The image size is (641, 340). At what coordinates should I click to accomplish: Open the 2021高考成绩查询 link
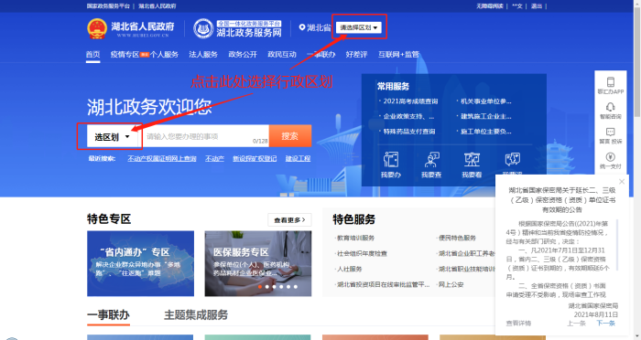(x=410, y=101)
